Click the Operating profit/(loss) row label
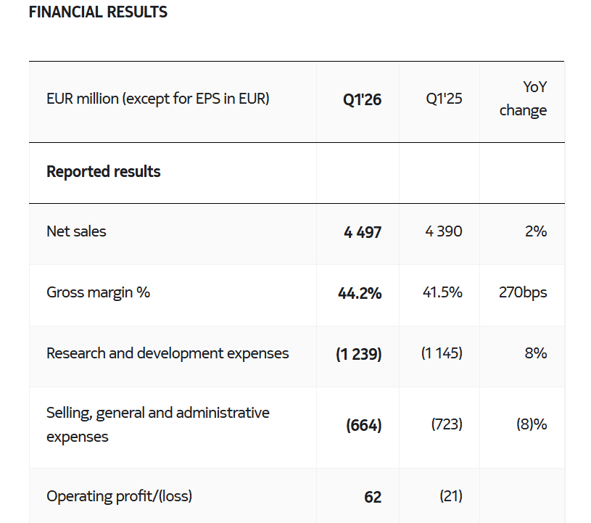The width and height of the screenshot is (591, 523). tap(120, 496)
